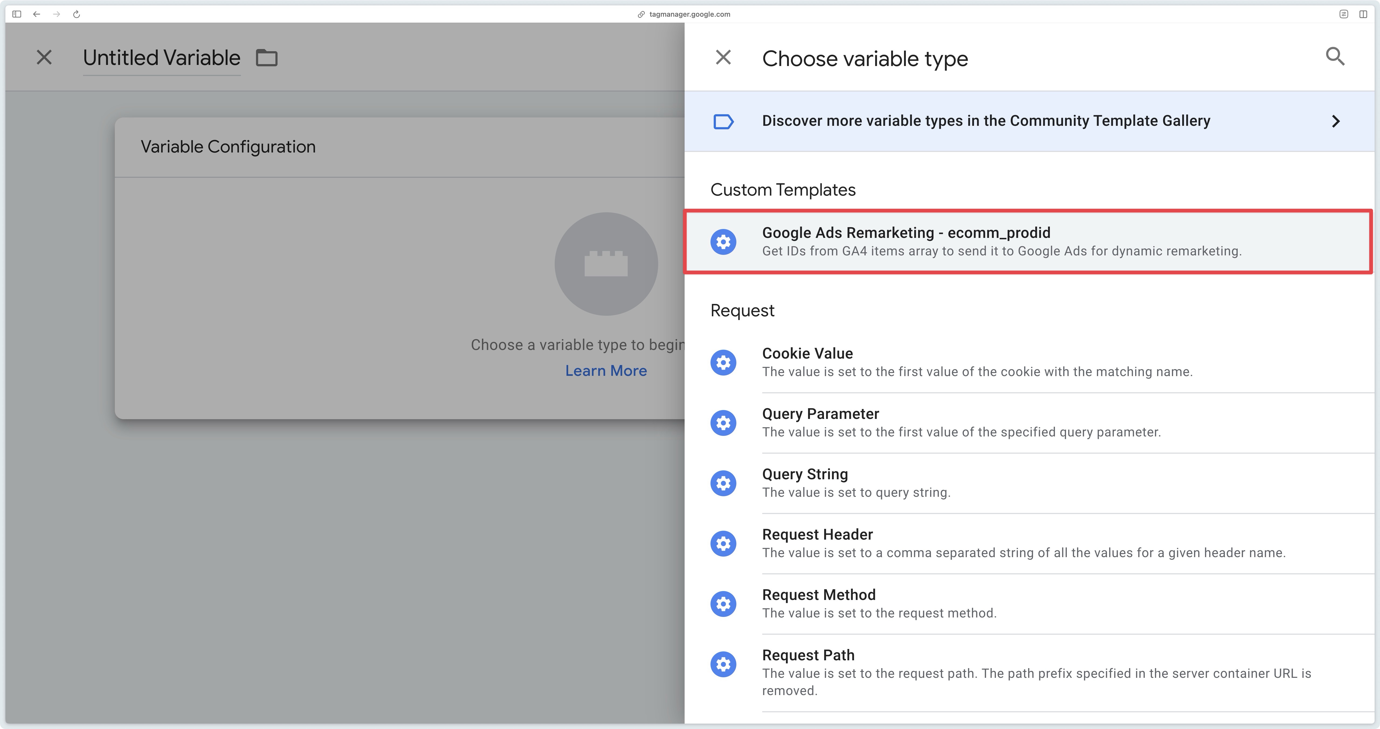Close the Untitled Variable editor
1380x729 pixels.
coord(44,57)
